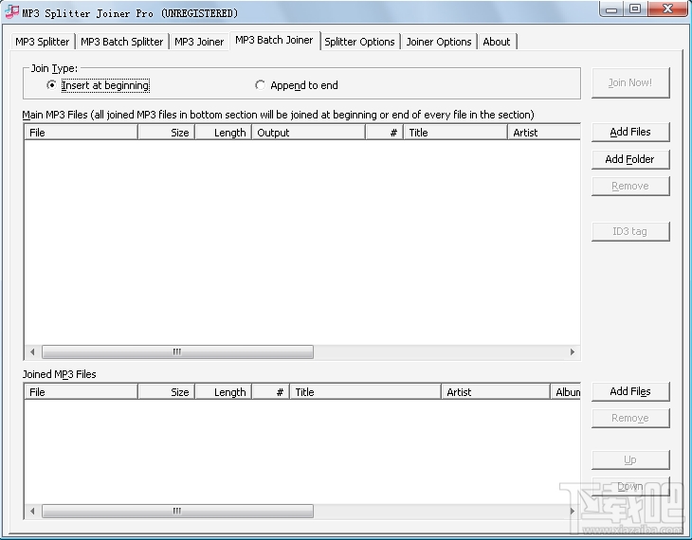Viewport: 692px width, 540px height.
Task: Click the joined list horizontal scrollbar thumb
Action: click(x=177, y=511)
